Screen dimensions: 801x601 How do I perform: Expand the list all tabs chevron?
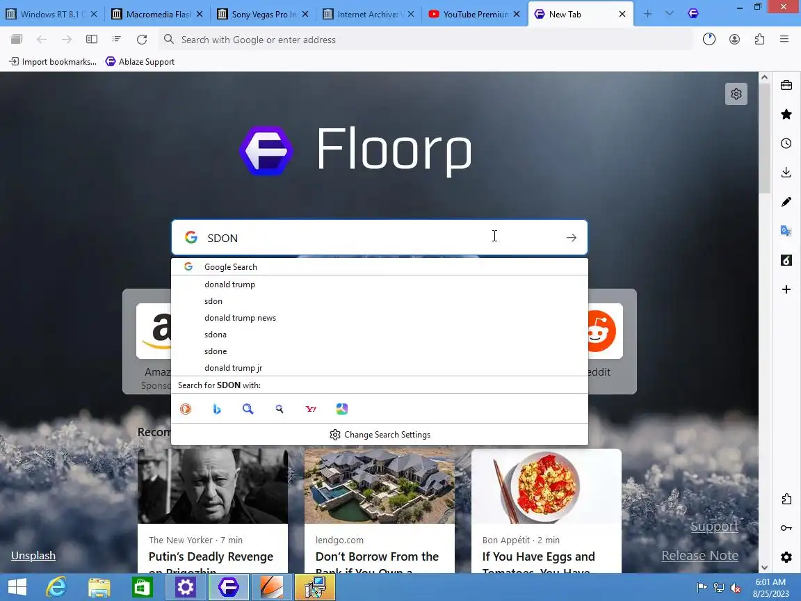pyautogui.click(x=669, y=14)
